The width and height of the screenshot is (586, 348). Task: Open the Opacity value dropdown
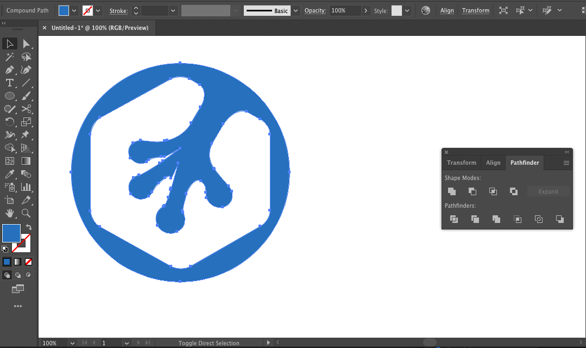pyautogui.click(x=366, y=10)
